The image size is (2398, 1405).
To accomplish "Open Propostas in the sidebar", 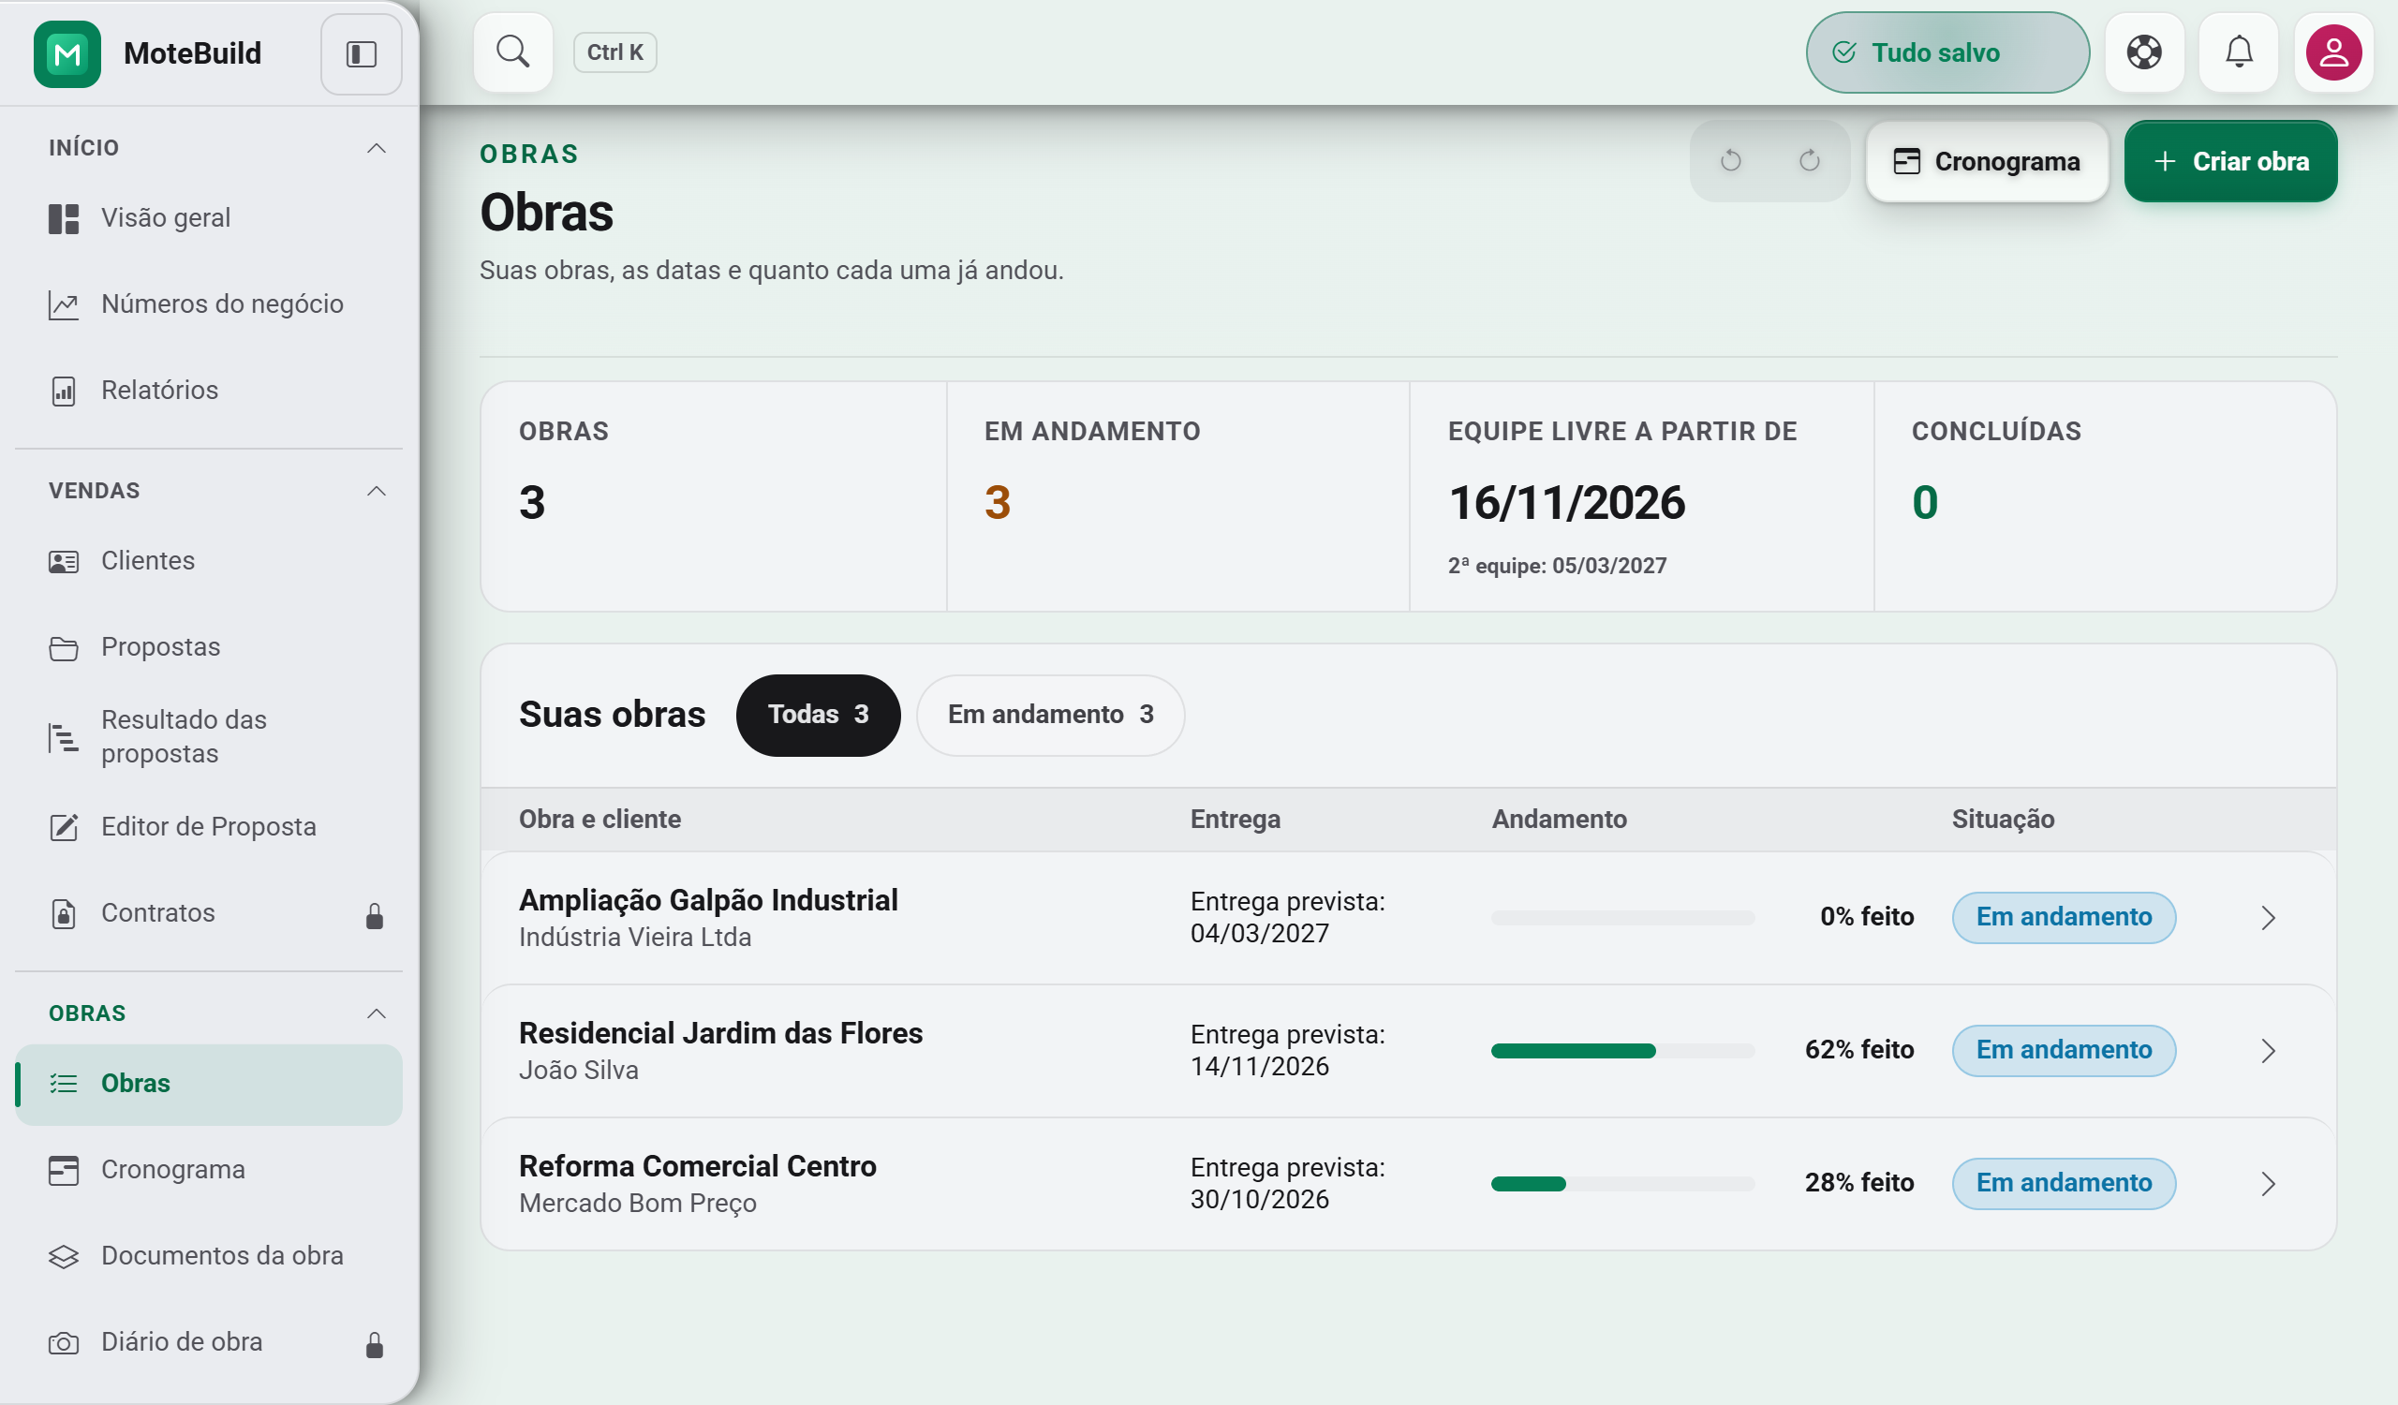I will (209, 647).
